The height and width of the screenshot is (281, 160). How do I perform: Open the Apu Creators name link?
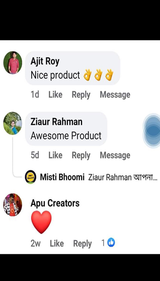[x=55, y=204]
